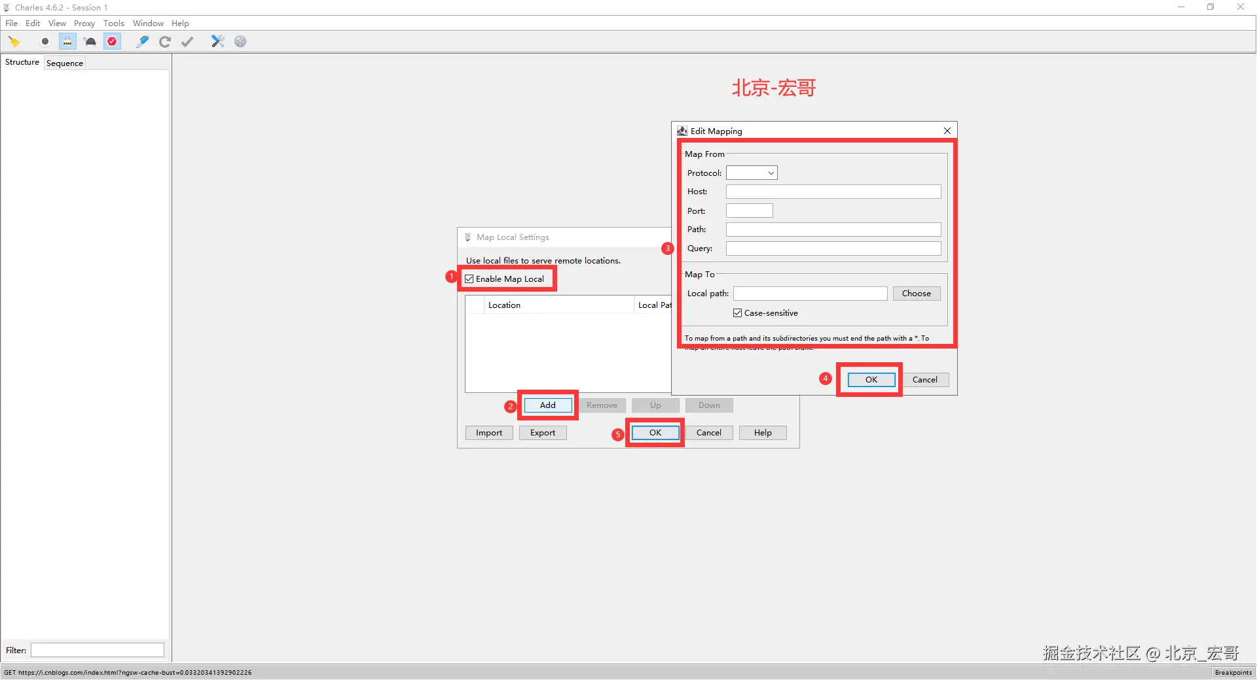
Task: Open the Help menu
Action: tap(181, 24)
